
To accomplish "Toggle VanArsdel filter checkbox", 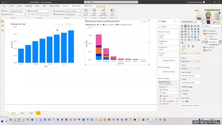I will (160, 104).
